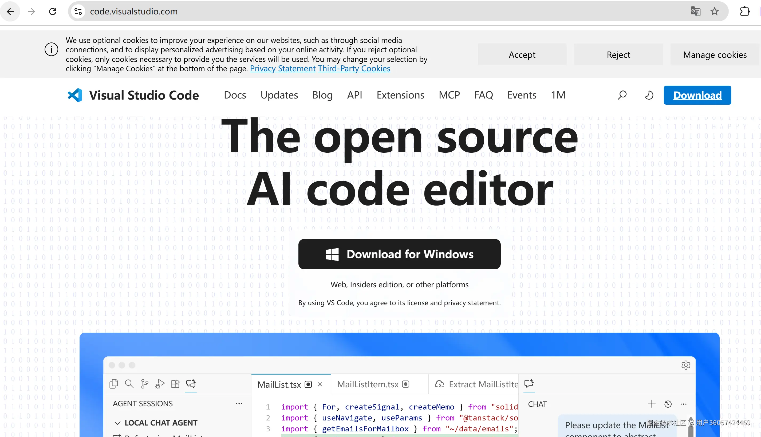Open the MCP nav item

point(449,95)
